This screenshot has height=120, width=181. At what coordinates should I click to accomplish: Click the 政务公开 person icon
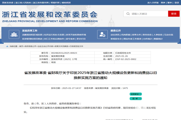[103, 34]
